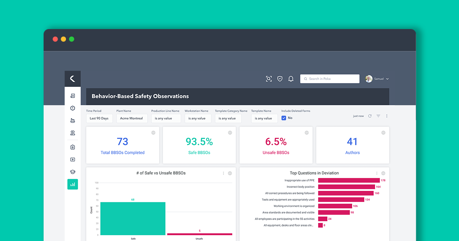Uncheck the Include Deleted Forms checkbox

pos(283,118)
